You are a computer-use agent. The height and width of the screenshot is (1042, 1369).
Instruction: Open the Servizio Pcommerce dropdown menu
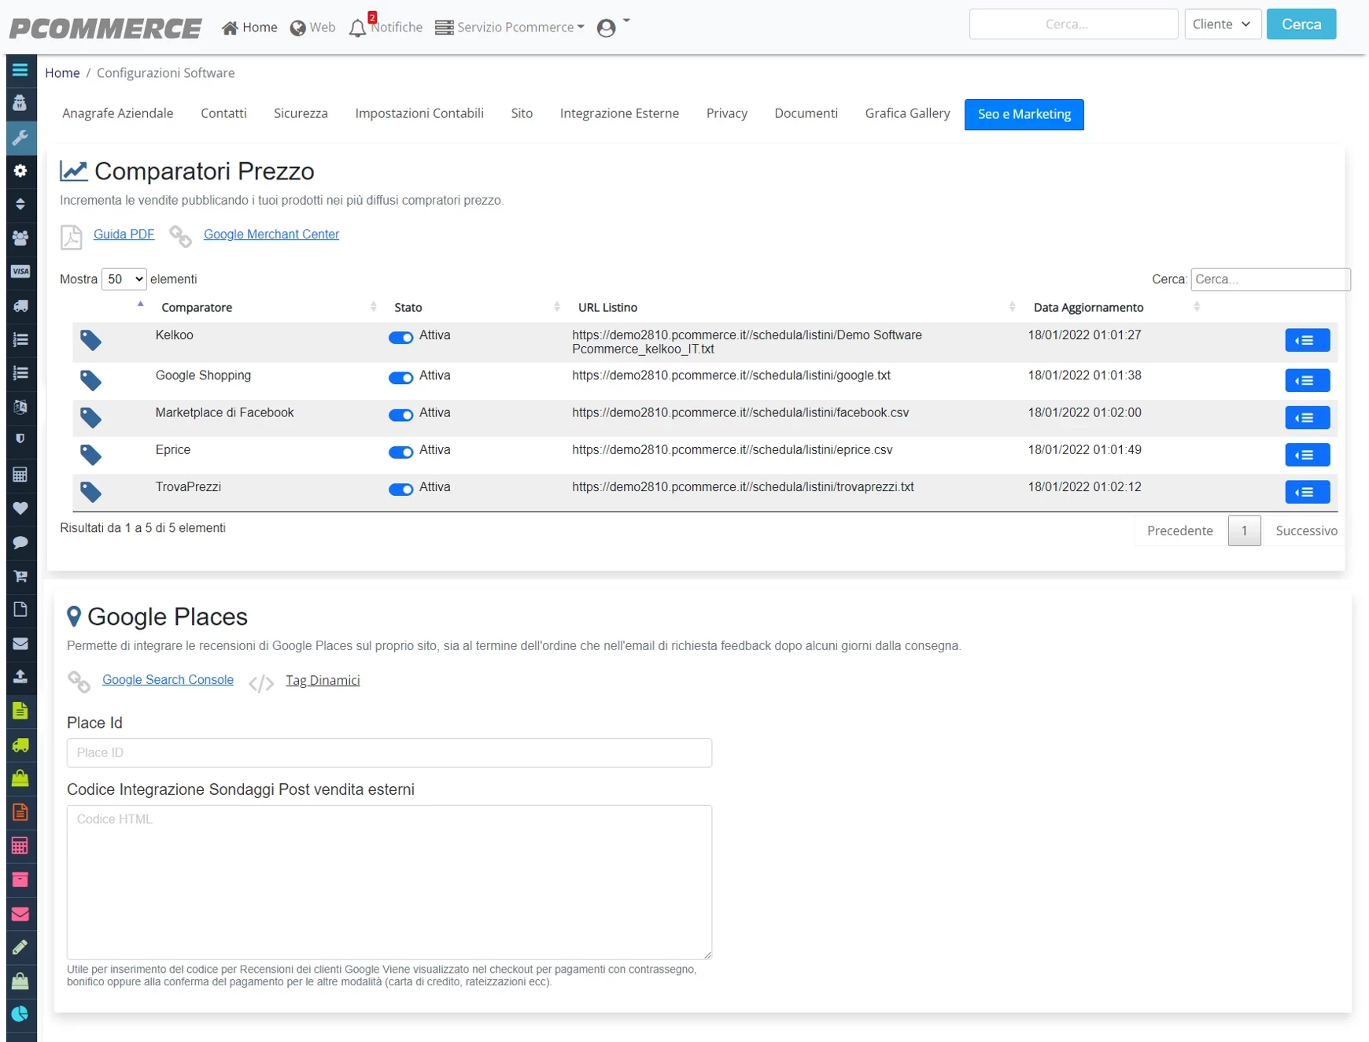pos(510,28)
